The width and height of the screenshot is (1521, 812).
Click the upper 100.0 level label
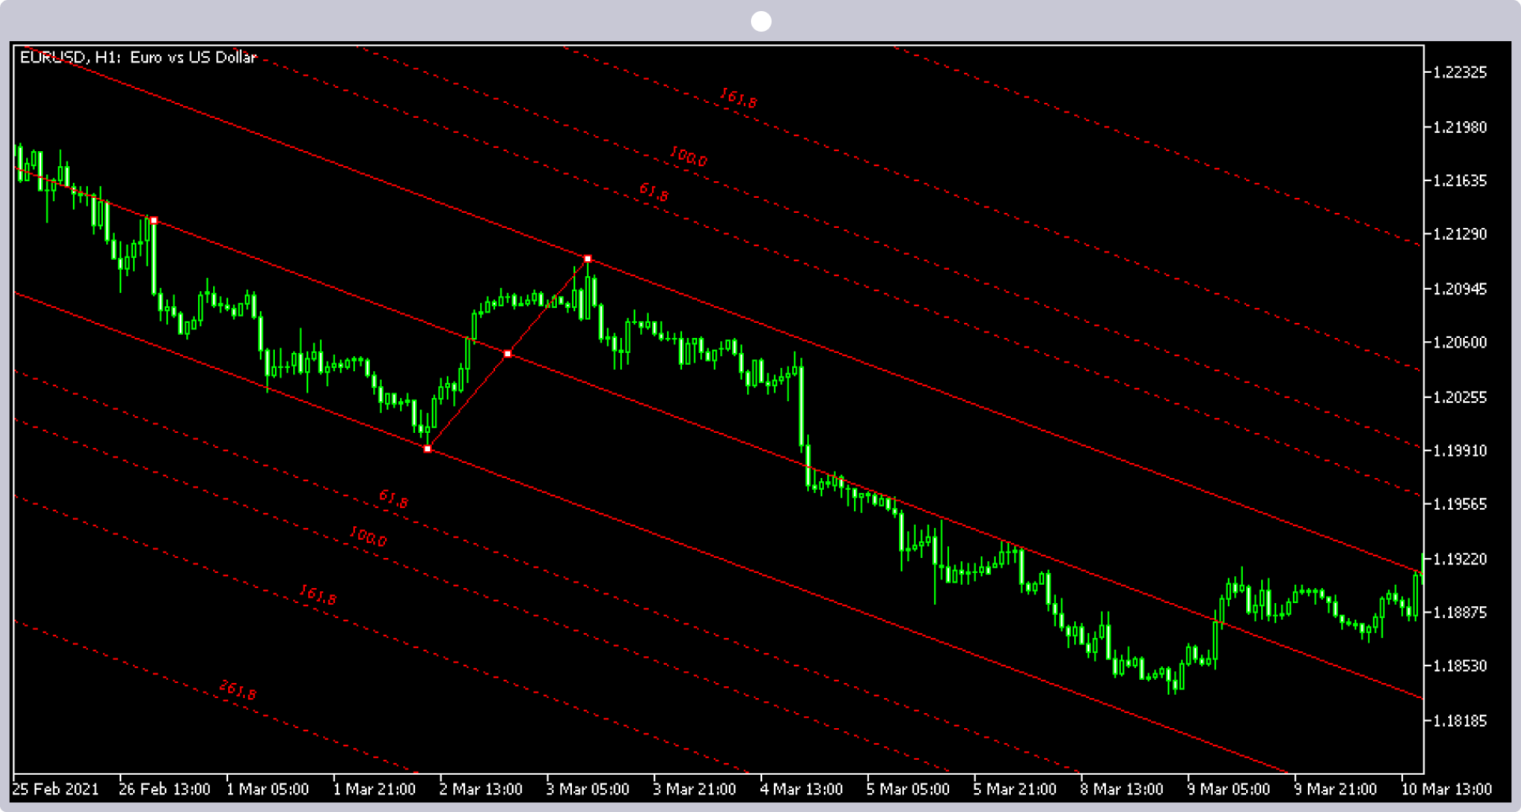pos(688,156)
